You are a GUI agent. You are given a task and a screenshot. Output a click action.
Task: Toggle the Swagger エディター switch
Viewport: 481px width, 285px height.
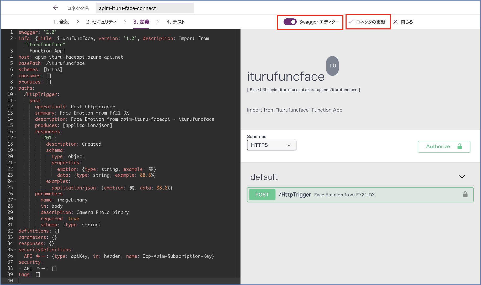pyautogui.click(x=290, y=22)
